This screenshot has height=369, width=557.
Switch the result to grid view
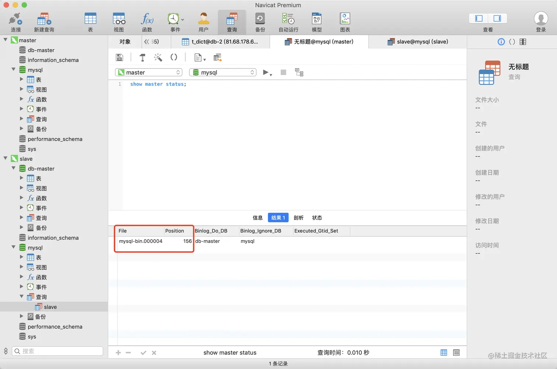click(444, 353)
